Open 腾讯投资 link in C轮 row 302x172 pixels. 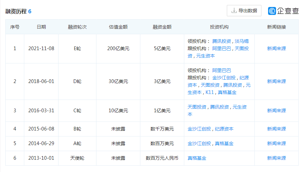(220, 107)
